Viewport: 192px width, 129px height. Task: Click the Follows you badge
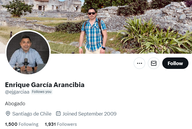(x=42, y=92)
